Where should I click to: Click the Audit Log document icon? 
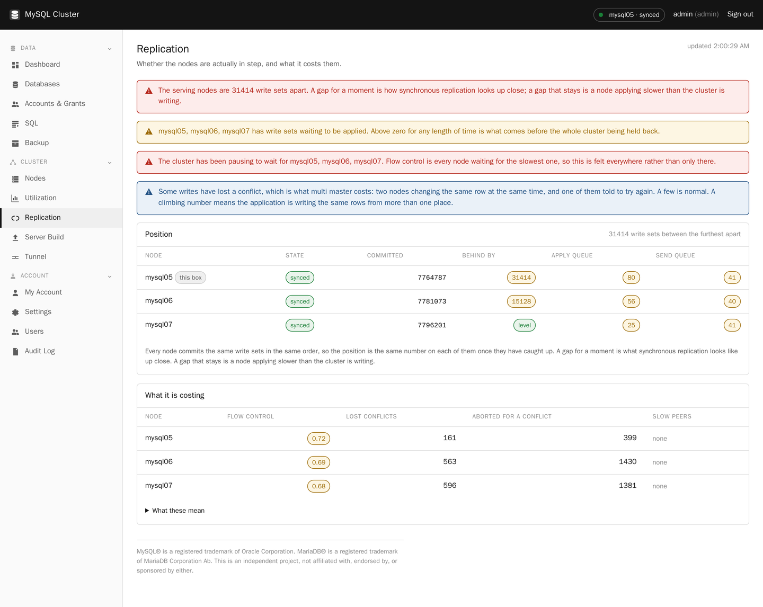click(15, 351)
